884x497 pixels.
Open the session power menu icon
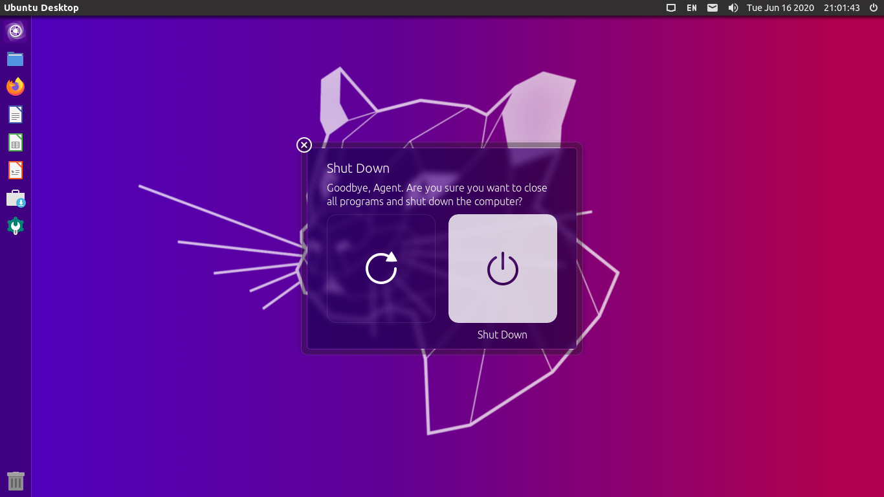(873, 8)
